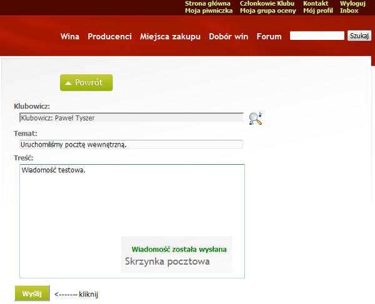Open the Moja piwniczka link
Screen dimensions: 375x304
[x=209, y=11]
